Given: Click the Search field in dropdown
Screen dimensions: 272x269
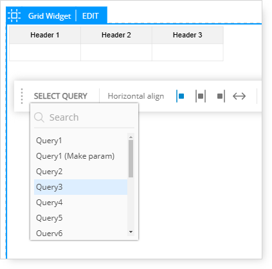Looking at the screenshot, I should click(84, 117).
